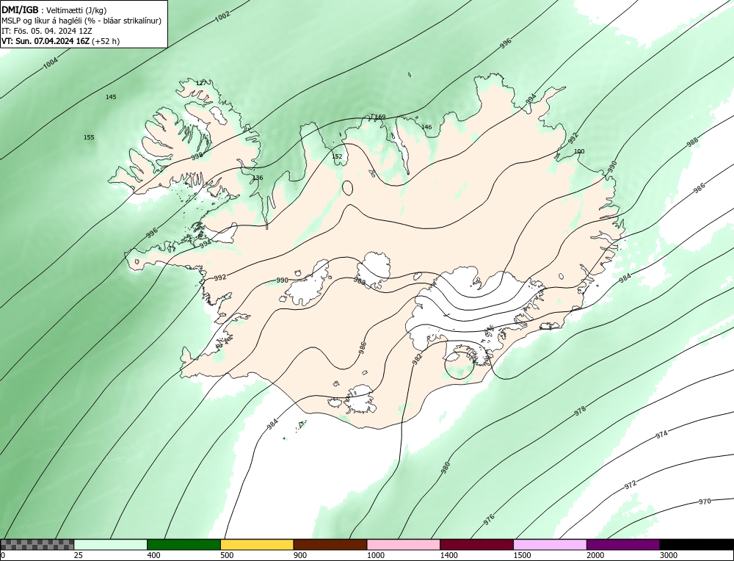Image resolution: width=734 pixels, height=561 pixels.
Task: Choose the black legend swatch above 3000
Action: coord(697,544)
